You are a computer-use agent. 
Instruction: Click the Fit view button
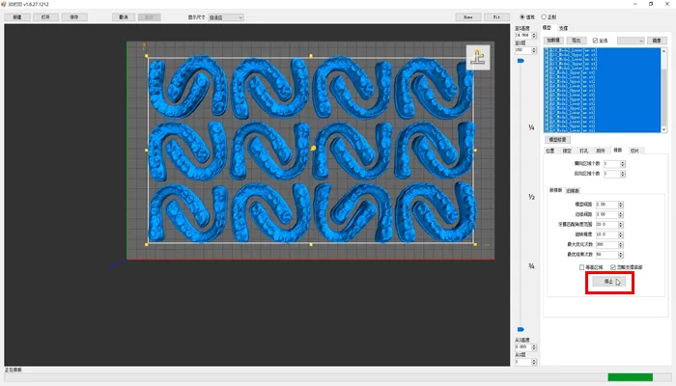(496, 16)
